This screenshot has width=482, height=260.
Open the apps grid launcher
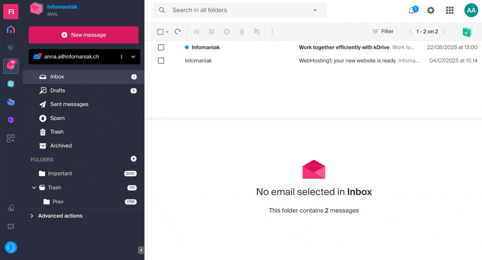(x=450, y=10)
